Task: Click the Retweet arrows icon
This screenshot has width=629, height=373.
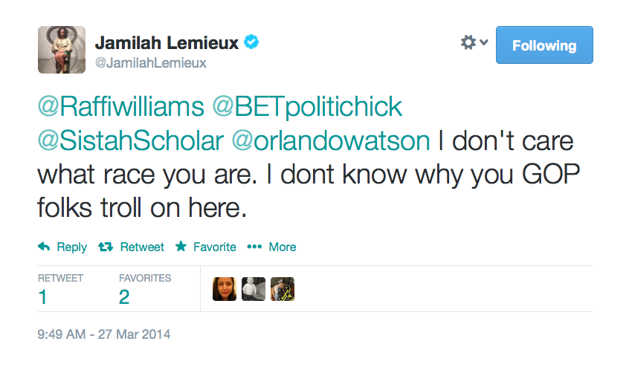Action: pyautogui.click(x=106, y=247)
